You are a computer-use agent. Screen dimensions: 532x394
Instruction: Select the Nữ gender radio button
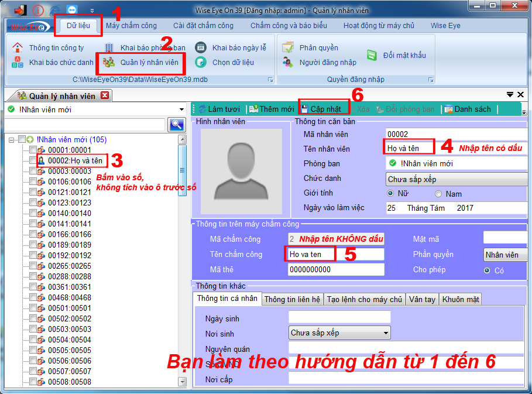390,193
